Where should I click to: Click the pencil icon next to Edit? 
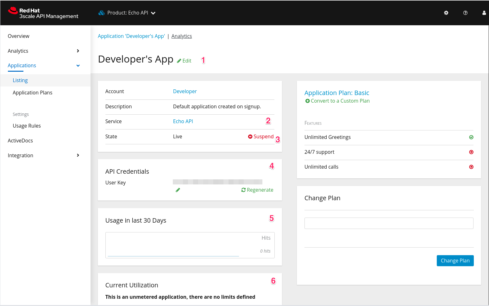click(x=179, y=61)
